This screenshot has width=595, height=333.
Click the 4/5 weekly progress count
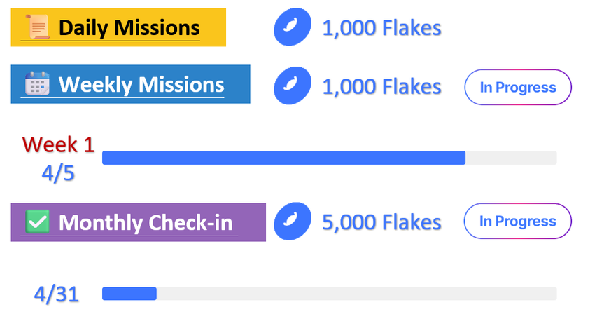pos(57,173)
